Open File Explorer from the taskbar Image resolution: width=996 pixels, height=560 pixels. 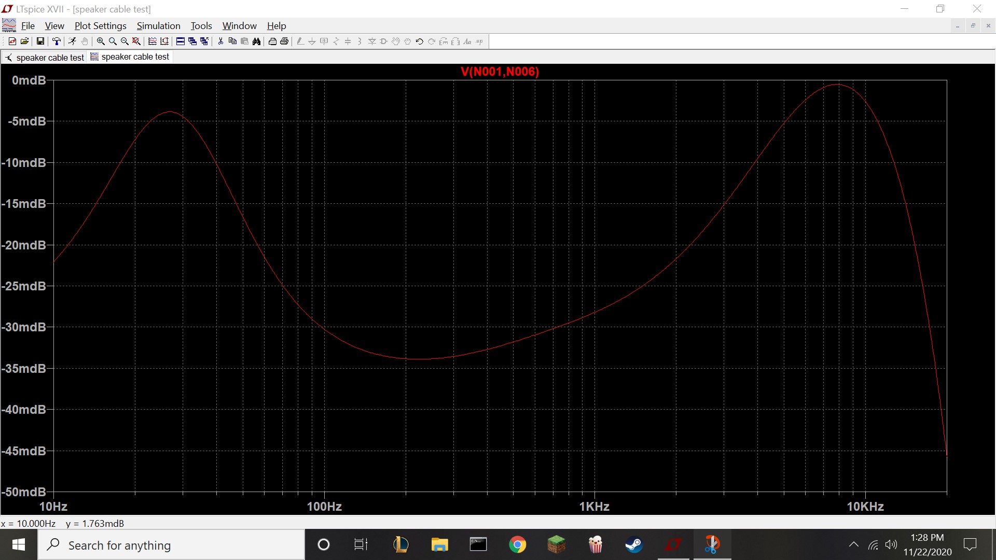pos(439,545)
